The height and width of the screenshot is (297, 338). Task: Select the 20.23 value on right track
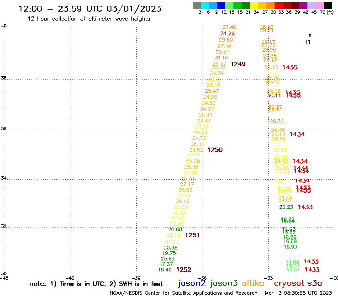286,207
